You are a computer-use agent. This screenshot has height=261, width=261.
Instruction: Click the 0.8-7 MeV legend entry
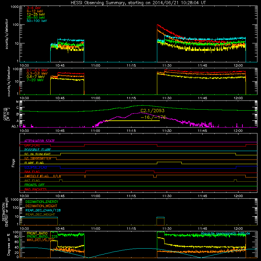click(36, 77)
